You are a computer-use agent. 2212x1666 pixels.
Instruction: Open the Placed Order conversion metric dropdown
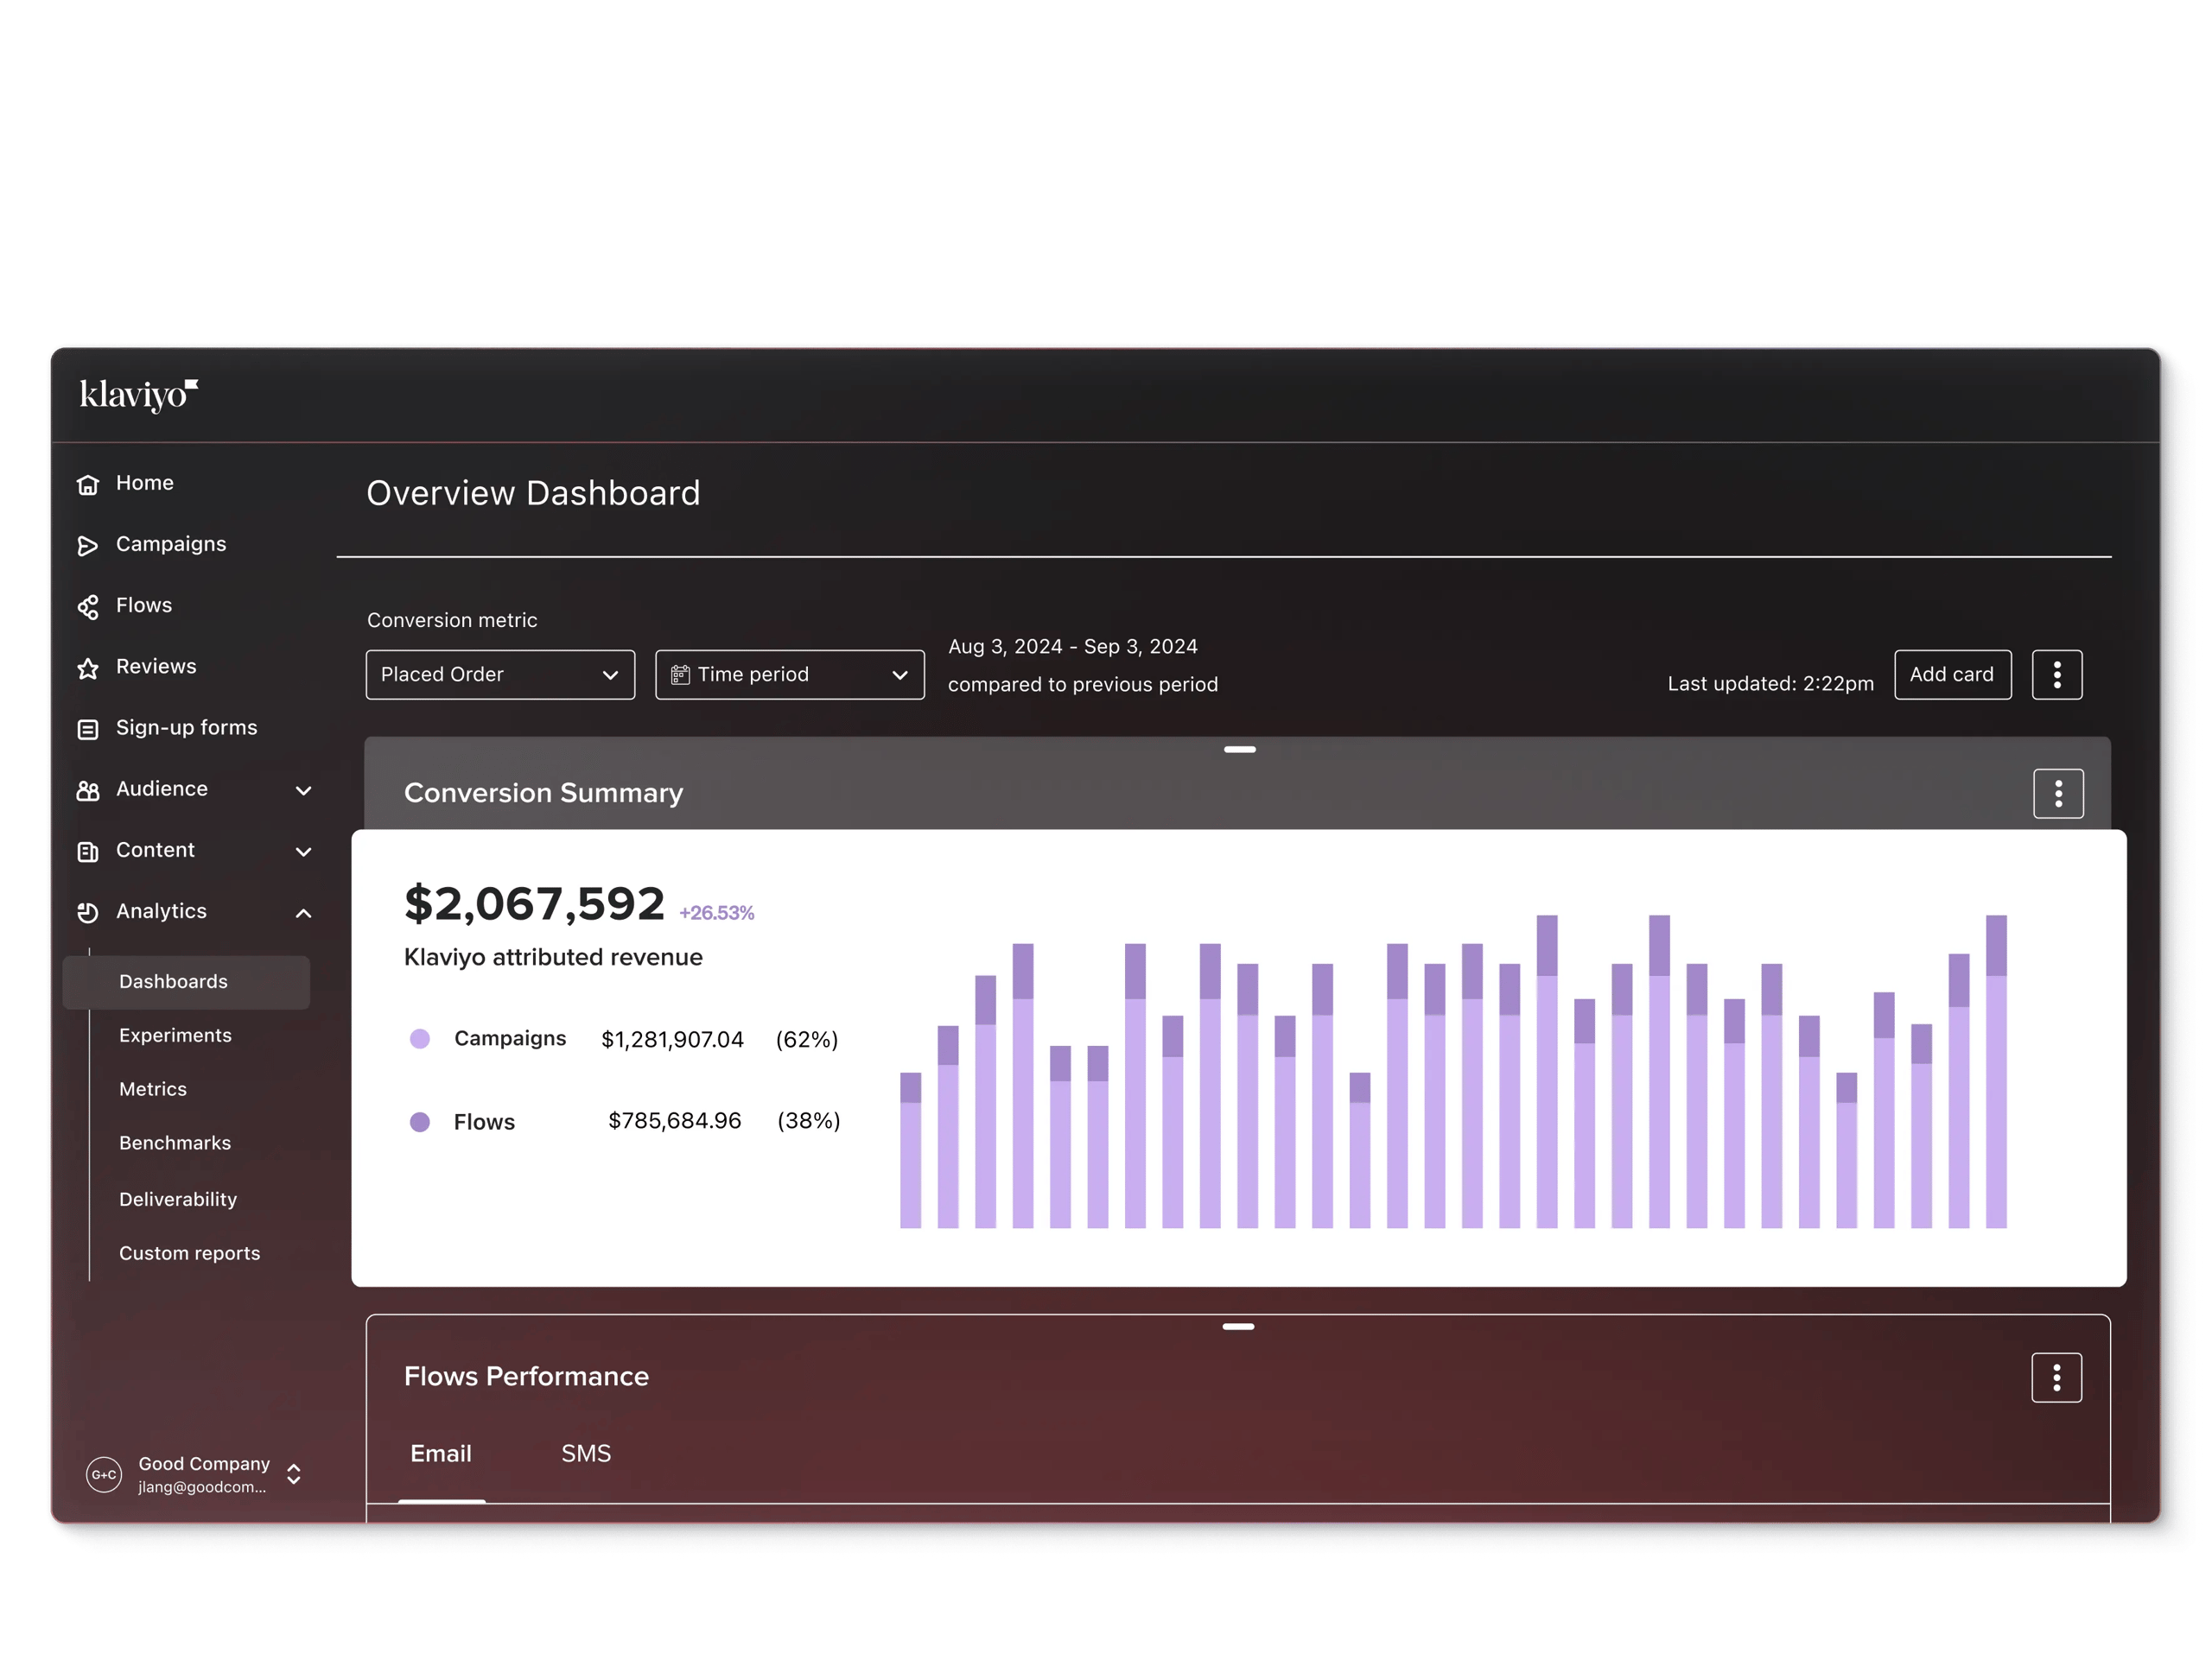500,675
